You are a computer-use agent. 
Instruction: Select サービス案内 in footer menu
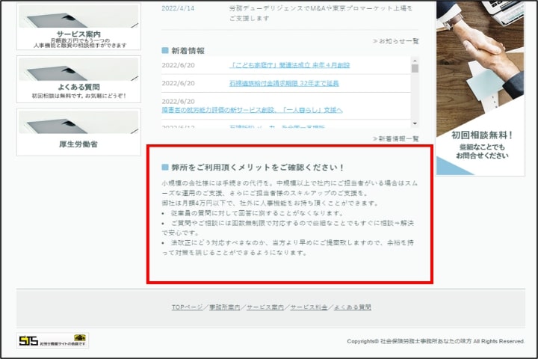click(x=265, y=307)
